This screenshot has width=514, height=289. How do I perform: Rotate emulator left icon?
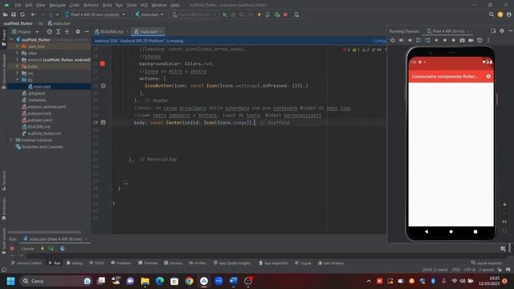(x=418, y=40)
